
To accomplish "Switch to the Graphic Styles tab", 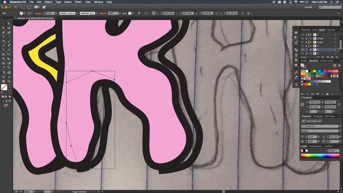I will tap(326, 61).
